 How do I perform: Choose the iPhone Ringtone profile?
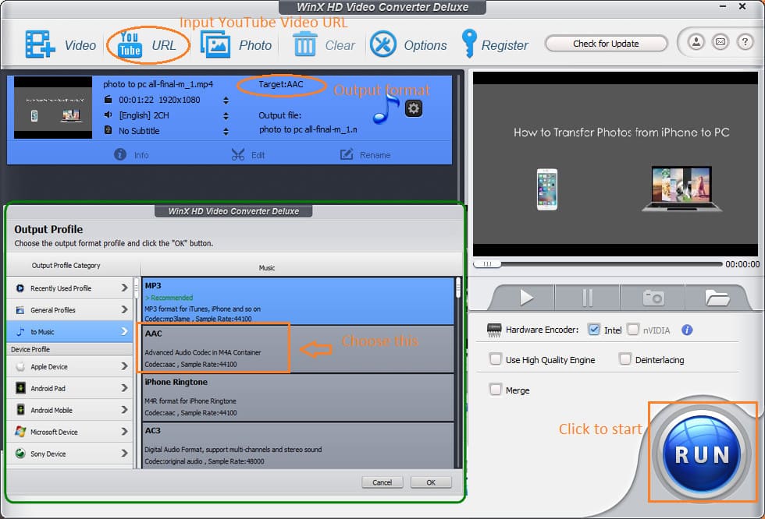(297, 397)
